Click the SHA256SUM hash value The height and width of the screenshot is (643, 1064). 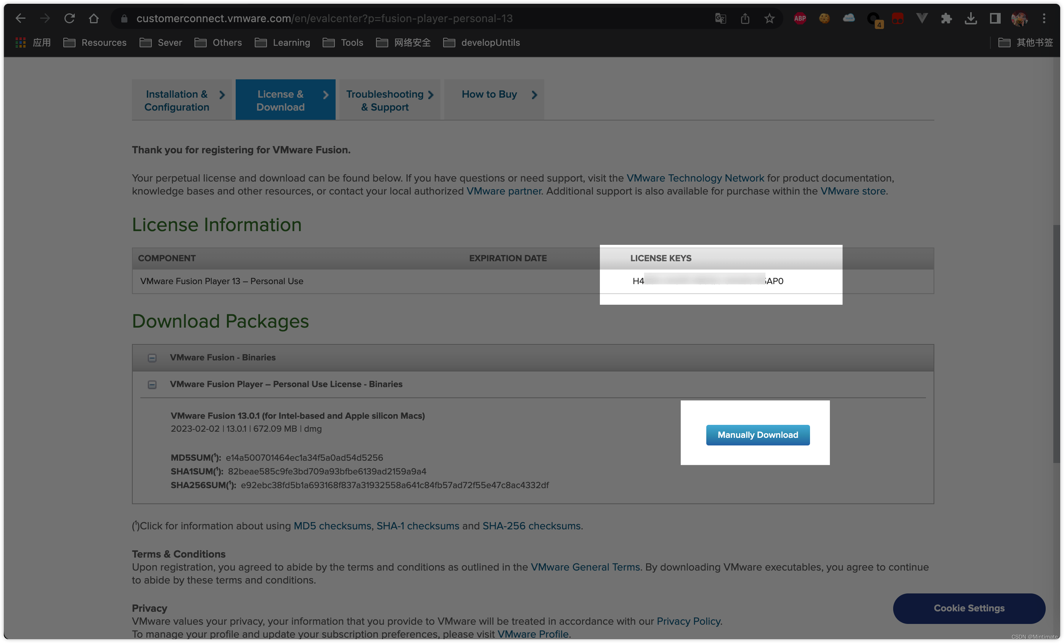[x=395, y=485]
